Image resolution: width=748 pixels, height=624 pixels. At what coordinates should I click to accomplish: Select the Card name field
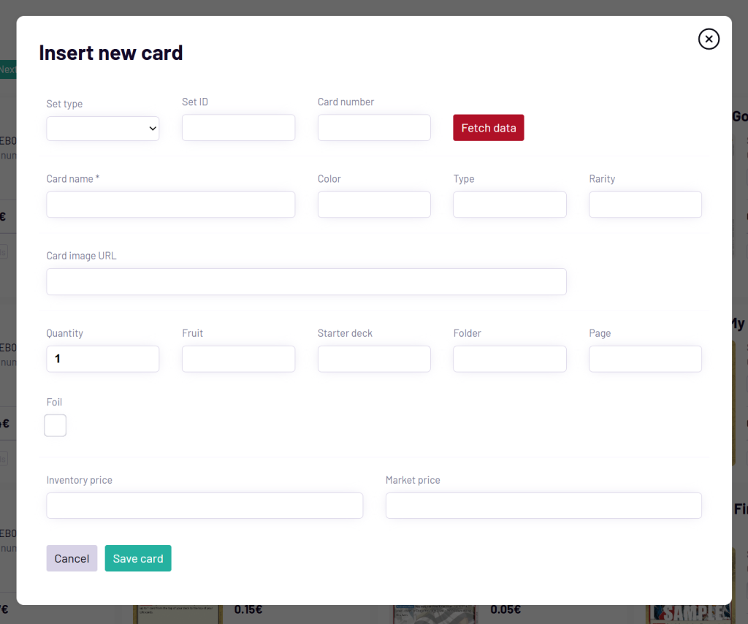pyautogui.click(x=170, y=204)
